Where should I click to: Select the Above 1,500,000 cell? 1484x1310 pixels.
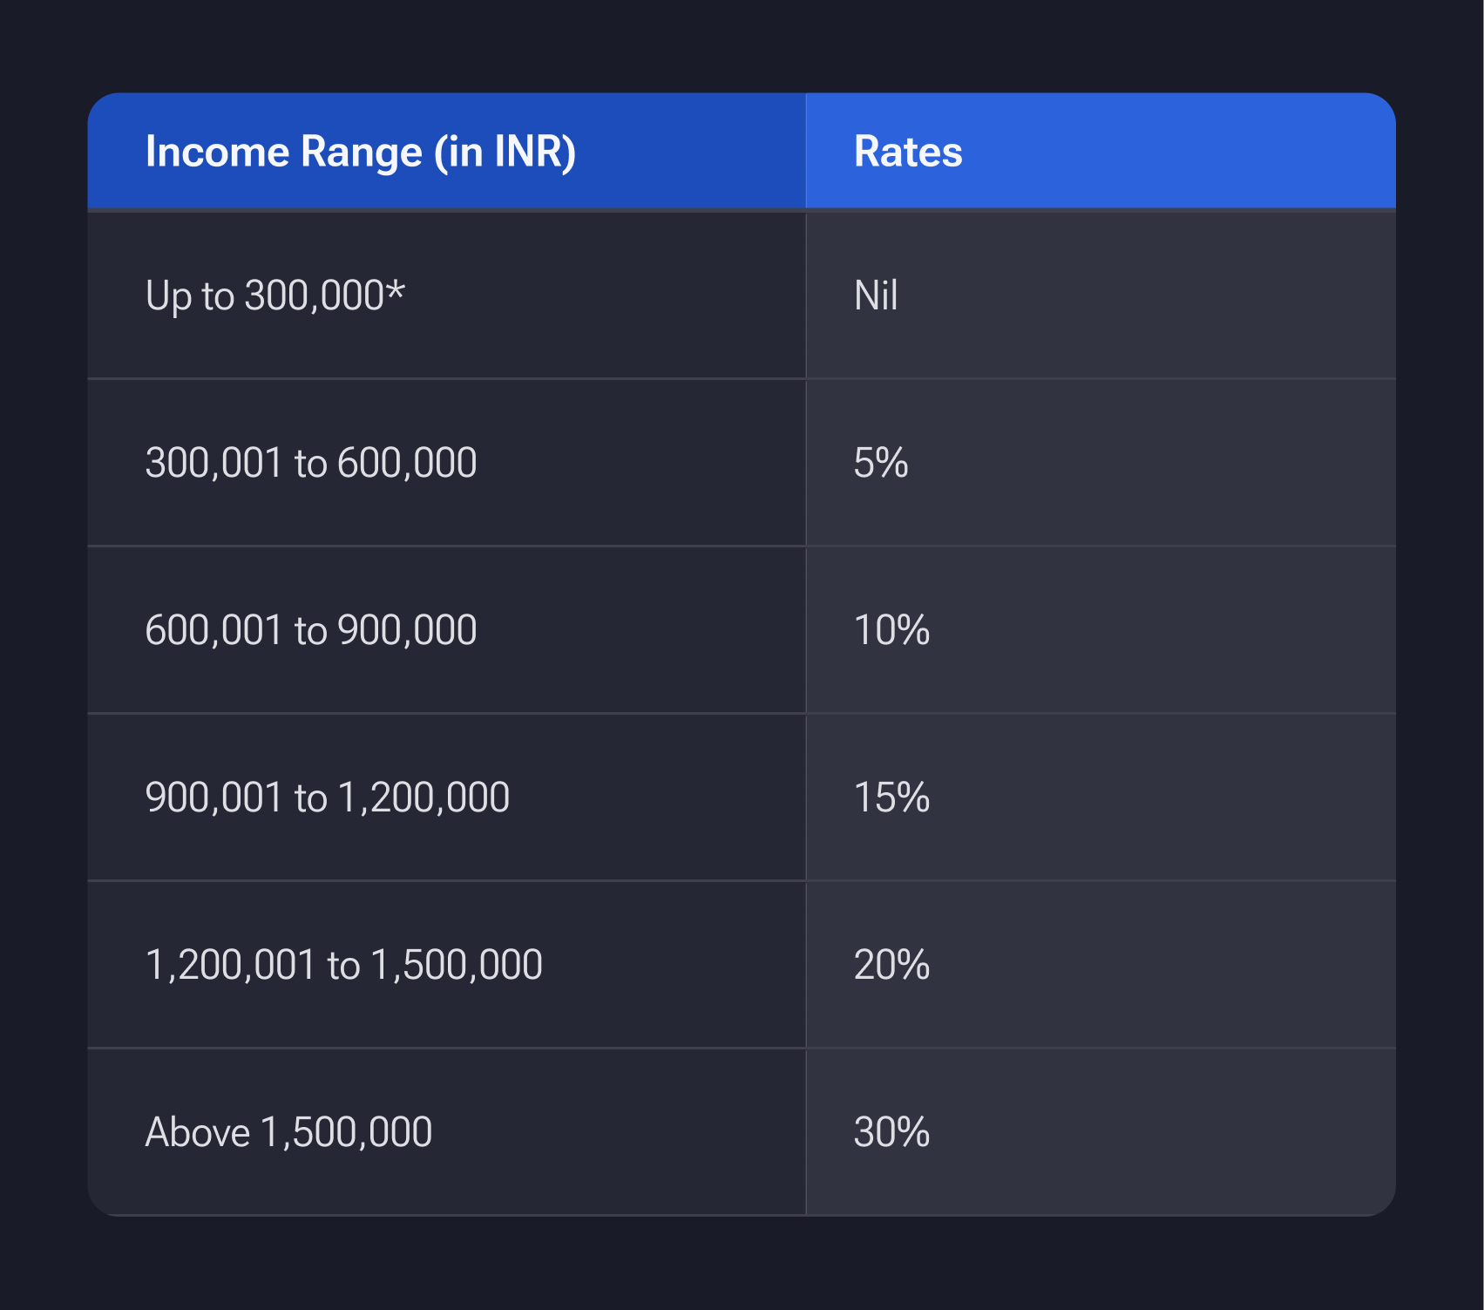(288, 1132)
